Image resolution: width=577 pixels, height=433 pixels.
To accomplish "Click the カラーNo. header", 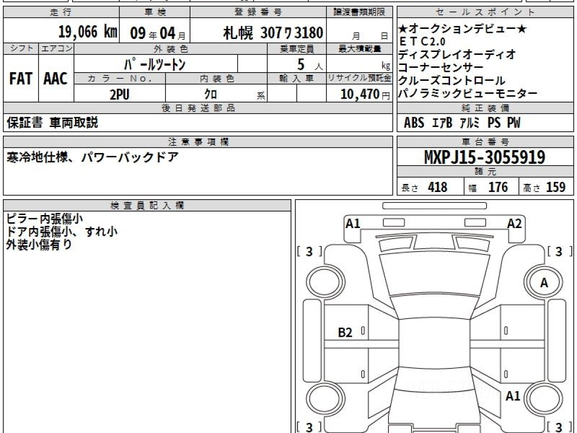I will tap(120, 78).
